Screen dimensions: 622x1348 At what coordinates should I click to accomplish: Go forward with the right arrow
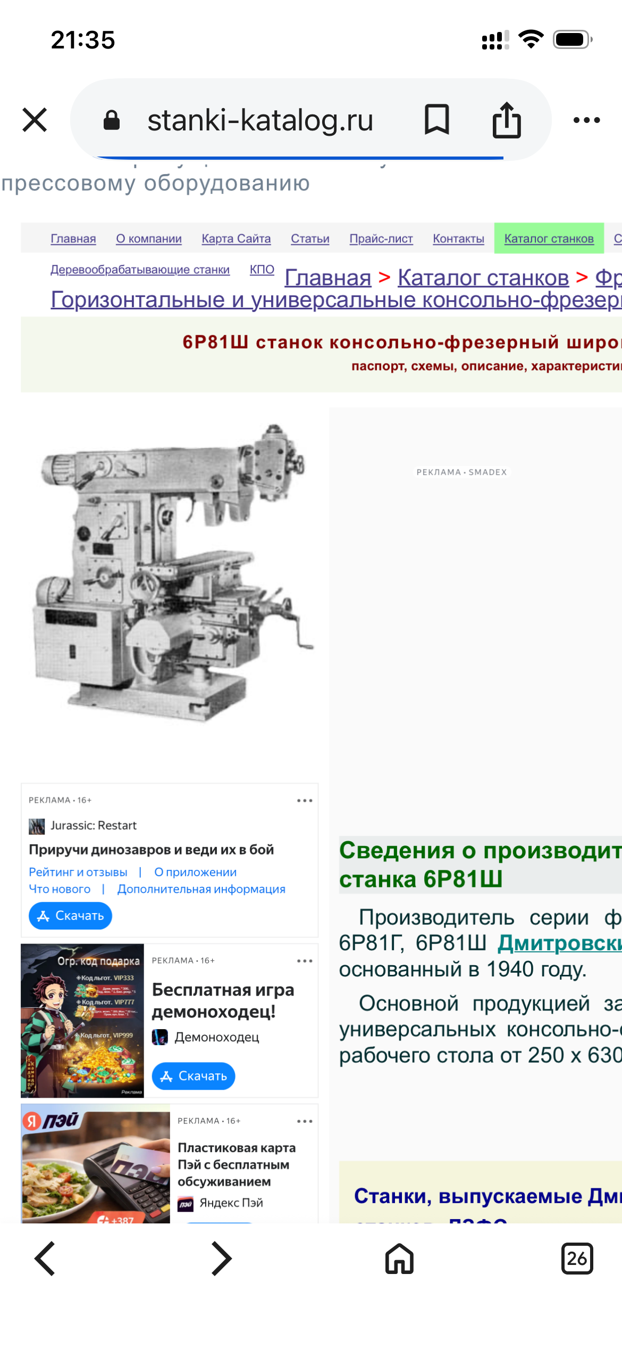221,1259
